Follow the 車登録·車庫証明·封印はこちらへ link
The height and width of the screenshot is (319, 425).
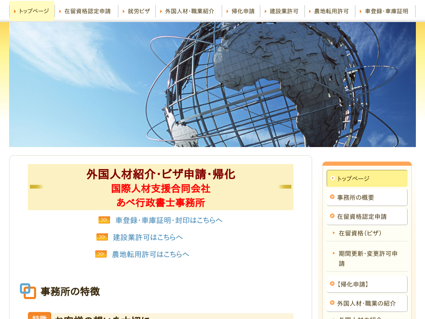(169, 220)
